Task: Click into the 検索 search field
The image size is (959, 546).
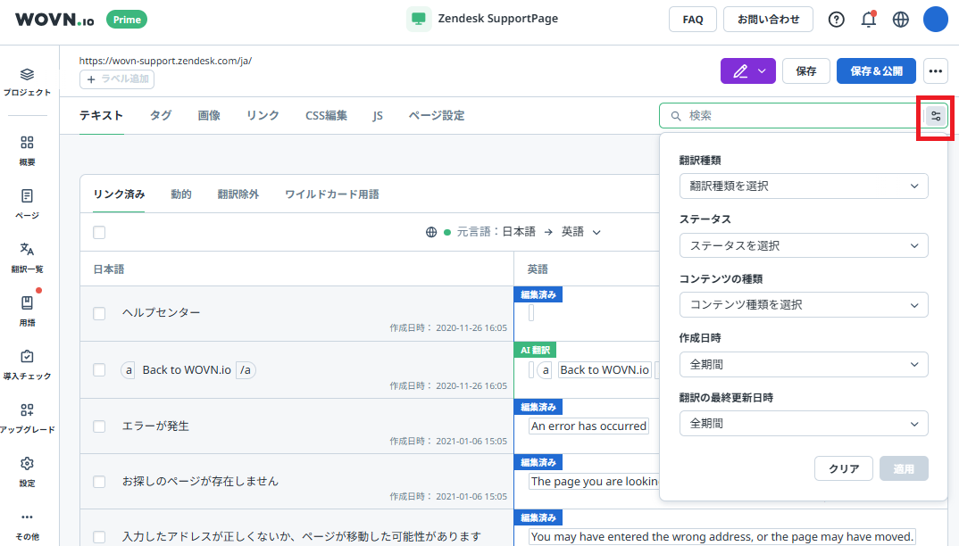Action: (x=795, y=116)
